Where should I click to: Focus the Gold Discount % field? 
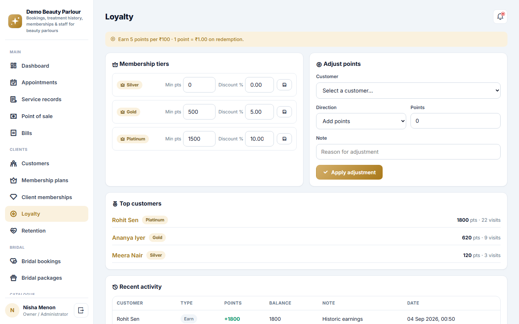[x=259, y=112]
